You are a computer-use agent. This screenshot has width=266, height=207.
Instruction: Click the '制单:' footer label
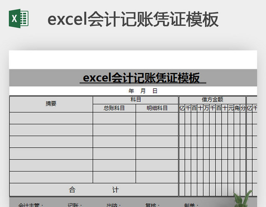click(191, 205)
